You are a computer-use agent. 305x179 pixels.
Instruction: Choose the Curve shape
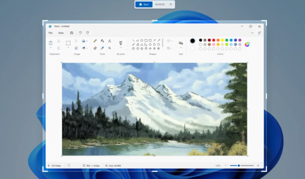pyautogui.click(x=138, y=40)
